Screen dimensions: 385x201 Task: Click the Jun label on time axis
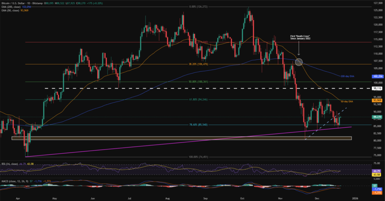click(x=92, y=198)
